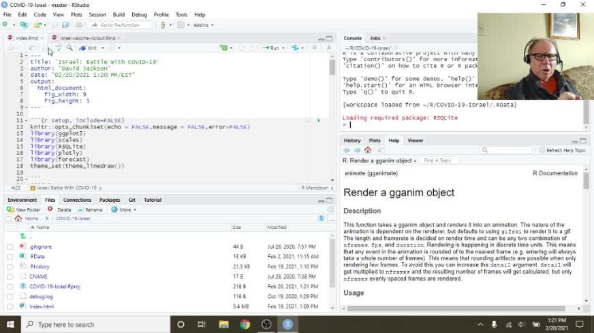Go back in Help with left arrow
This screenshot has height=333, width=594.
click(347, 150)
